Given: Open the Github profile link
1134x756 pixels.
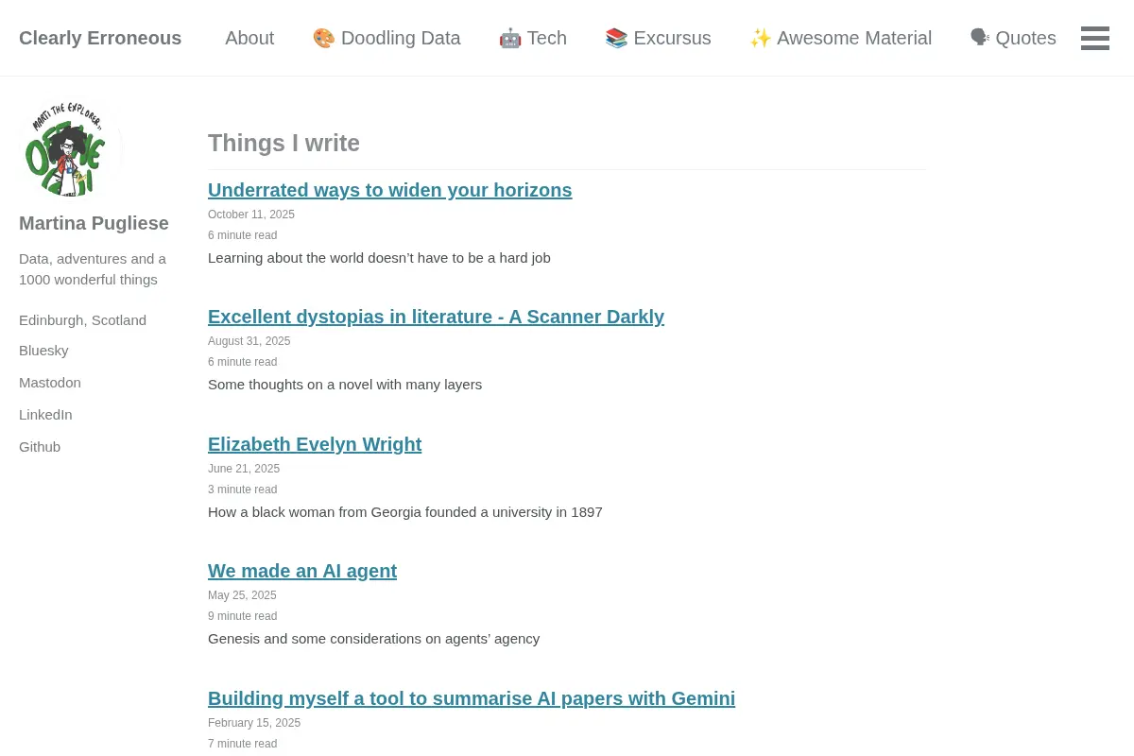Looking at the screenshot, I should pyautogui.click(x=40, y=447).
